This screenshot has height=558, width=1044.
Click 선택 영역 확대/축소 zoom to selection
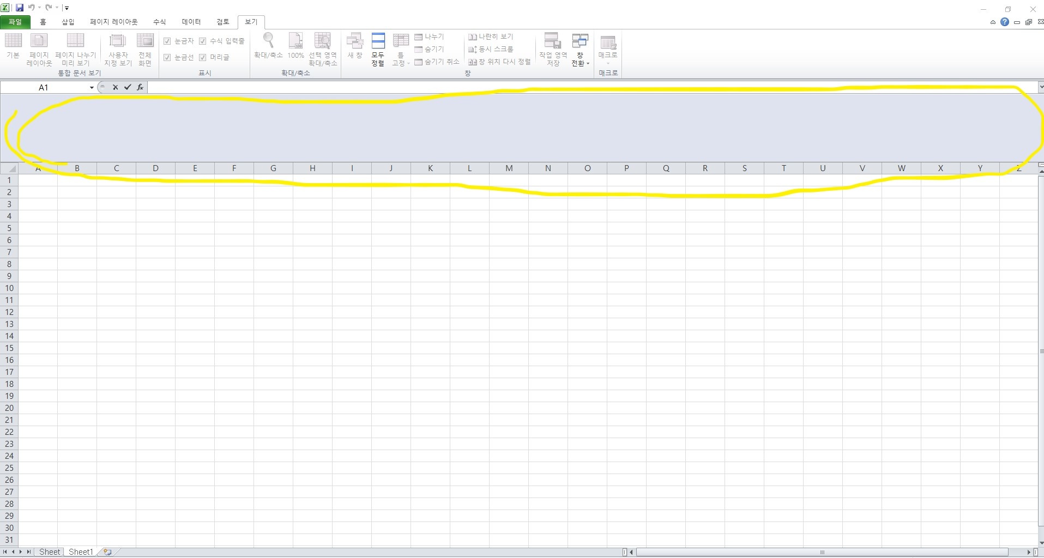click(x=323, y=50)
